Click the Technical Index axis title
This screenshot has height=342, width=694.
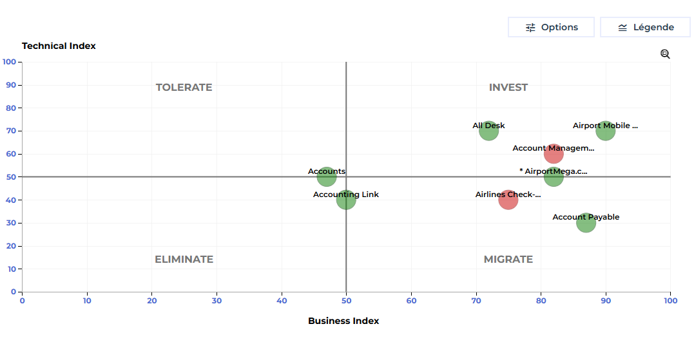click(x=59, y=46)
